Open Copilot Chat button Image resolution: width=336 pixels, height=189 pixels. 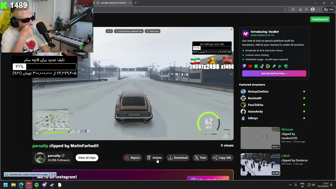329,9
